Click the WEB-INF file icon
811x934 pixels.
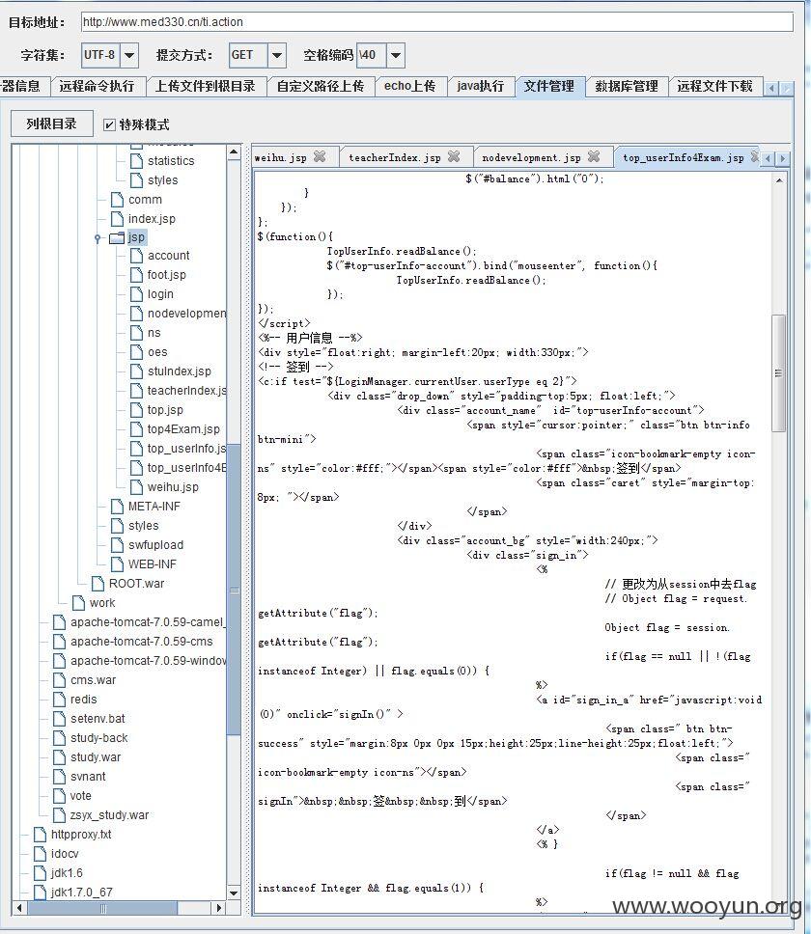click(118, 564)
